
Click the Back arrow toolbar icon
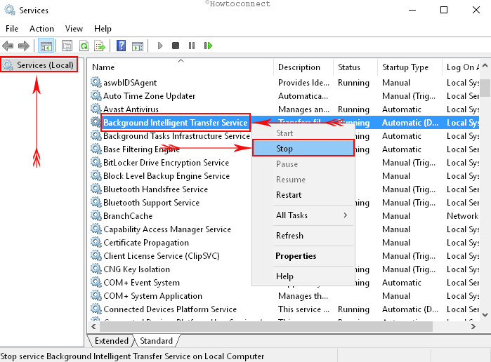click(8, 46)
